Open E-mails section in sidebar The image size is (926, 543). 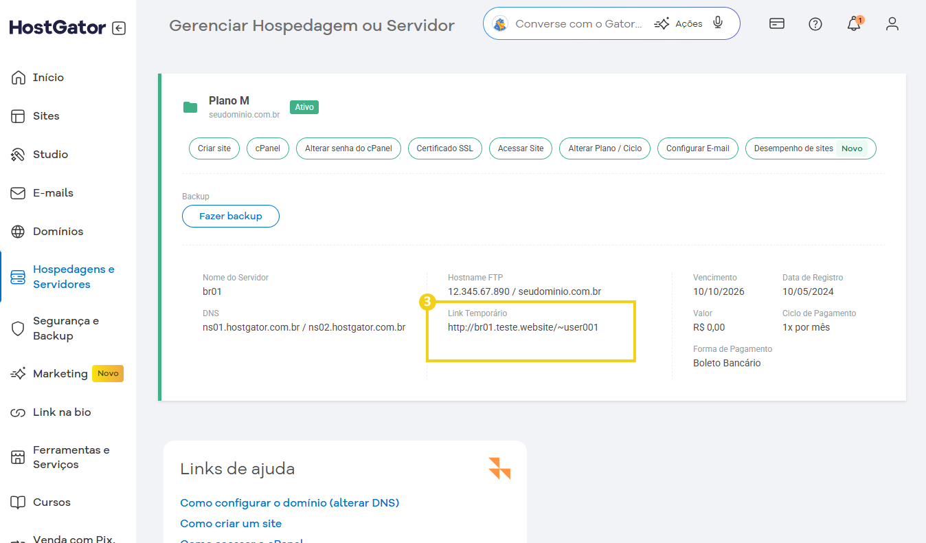pos(53,193)
